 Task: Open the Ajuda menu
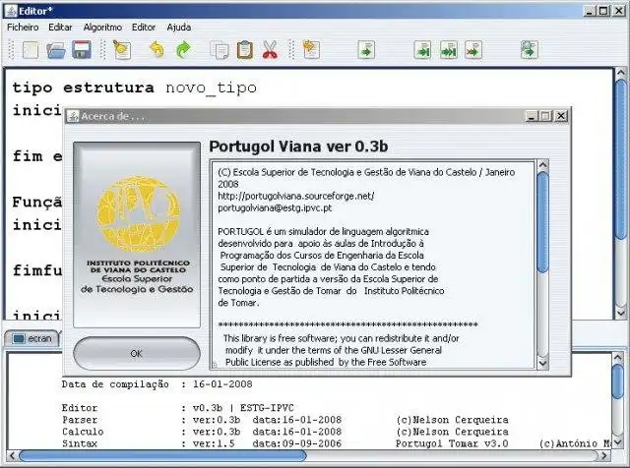179,28
